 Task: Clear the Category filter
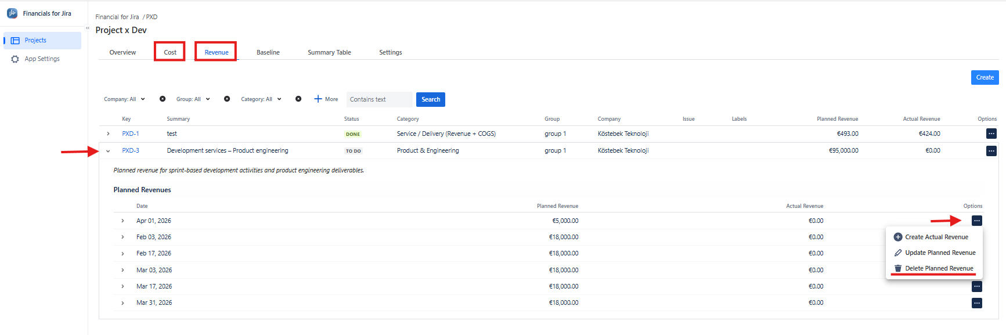[x=298, y=99]
